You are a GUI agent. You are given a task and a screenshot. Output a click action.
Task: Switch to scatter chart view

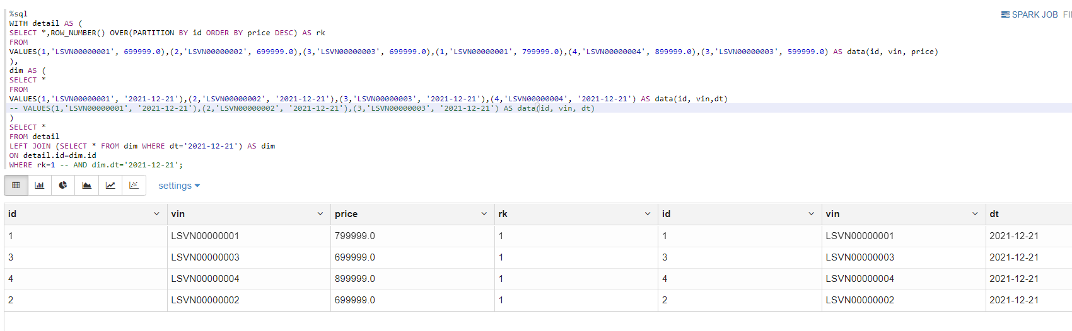click(134, 185)
